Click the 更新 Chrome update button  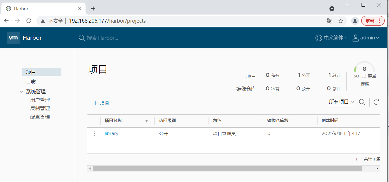coord(373,21)
